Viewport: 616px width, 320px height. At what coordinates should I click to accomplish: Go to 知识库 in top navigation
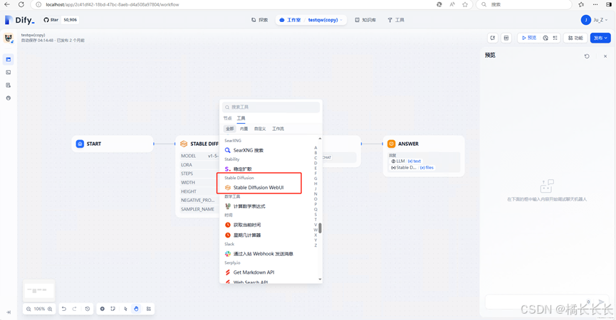[365, 20]
